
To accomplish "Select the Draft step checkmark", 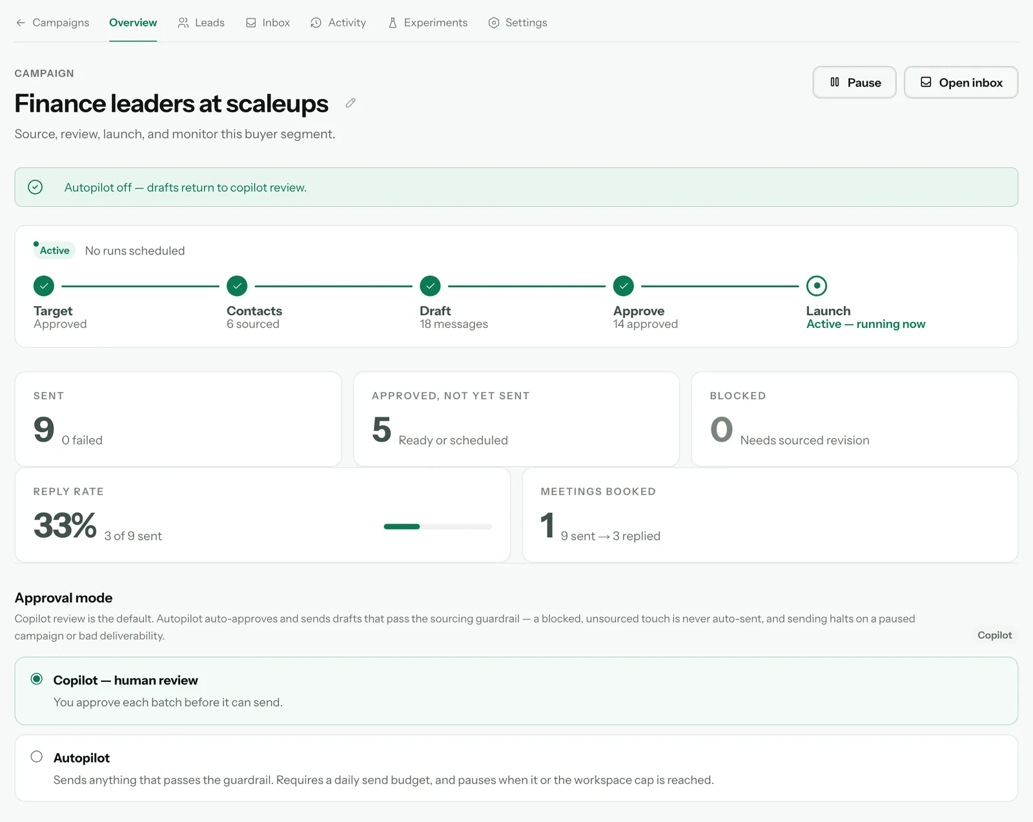I will (x=430, y=285).
